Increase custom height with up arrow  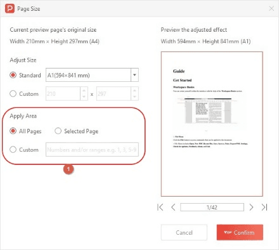click(x=134, y=91)
